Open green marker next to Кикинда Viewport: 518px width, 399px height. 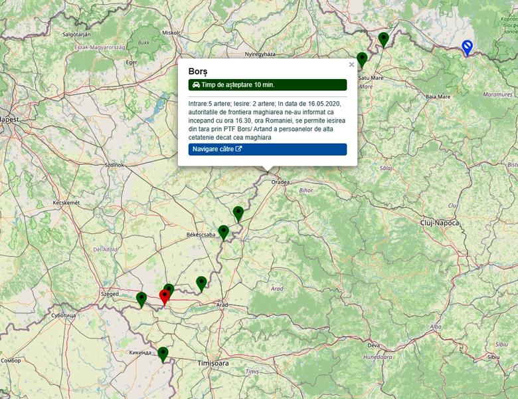point(163,354)
